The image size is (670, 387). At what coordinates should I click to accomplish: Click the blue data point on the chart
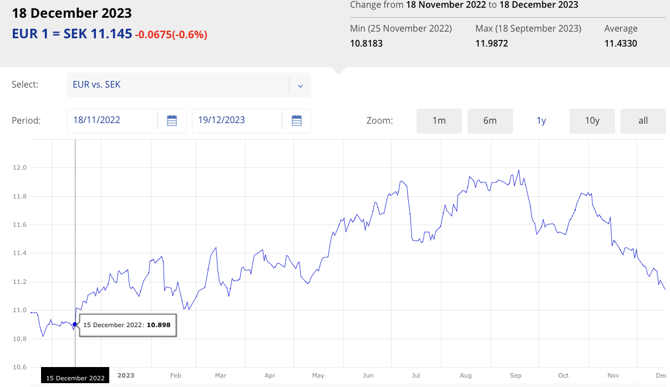coord(75,324)
